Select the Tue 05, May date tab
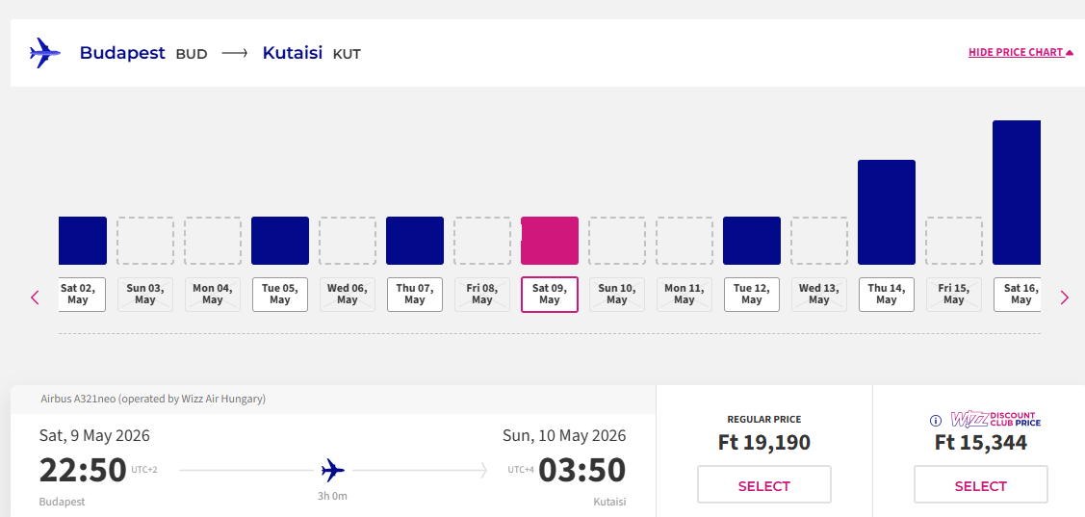Image resolution: width=1085 pixels, height=517 pixels. [280, 295]
